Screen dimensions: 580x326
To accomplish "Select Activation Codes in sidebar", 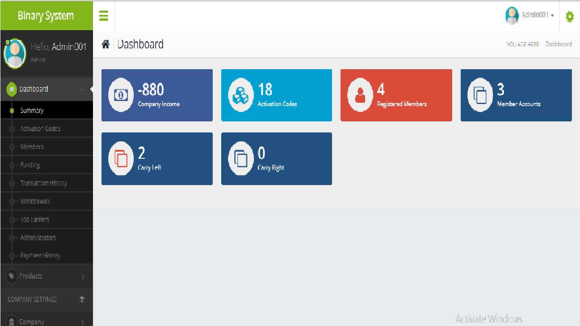I will pos(40,129).
